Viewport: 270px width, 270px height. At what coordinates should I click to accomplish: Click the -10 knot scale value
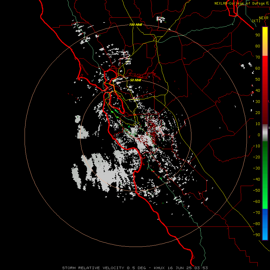(256, 146)
